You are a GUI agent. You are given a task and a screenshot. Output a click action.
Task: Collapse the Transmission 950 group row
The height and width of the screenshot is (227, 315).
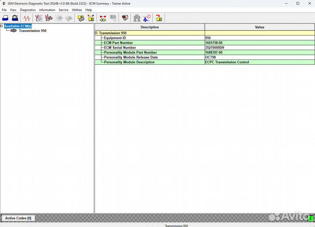(x=97, y=33)
